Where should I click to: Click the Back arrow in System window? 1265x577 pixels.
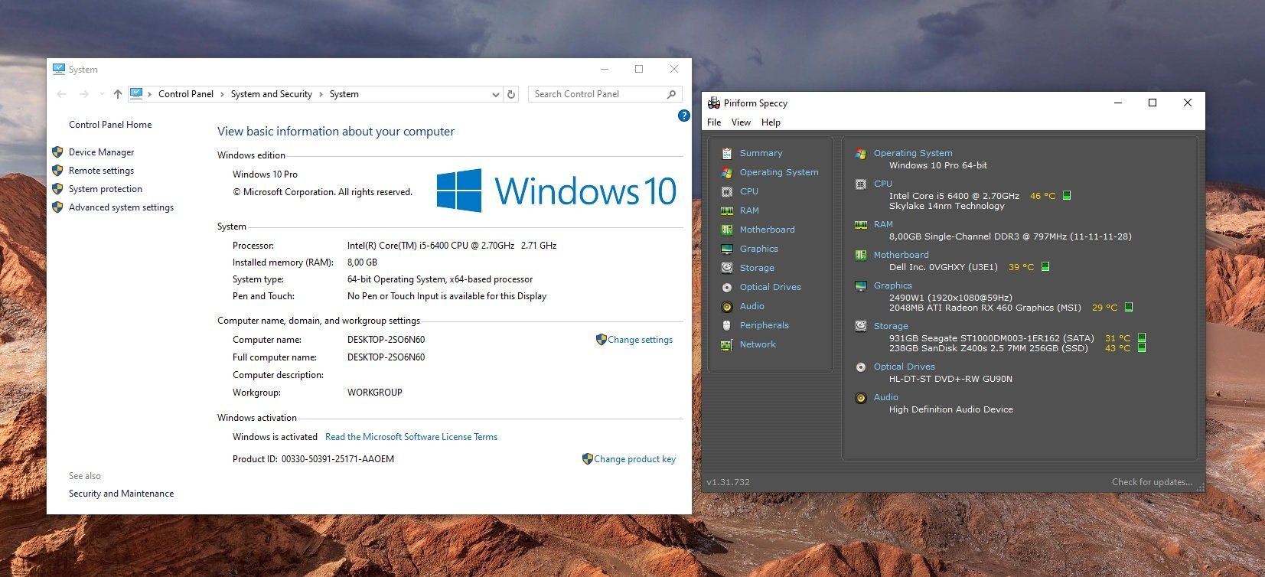click(62, 94)
